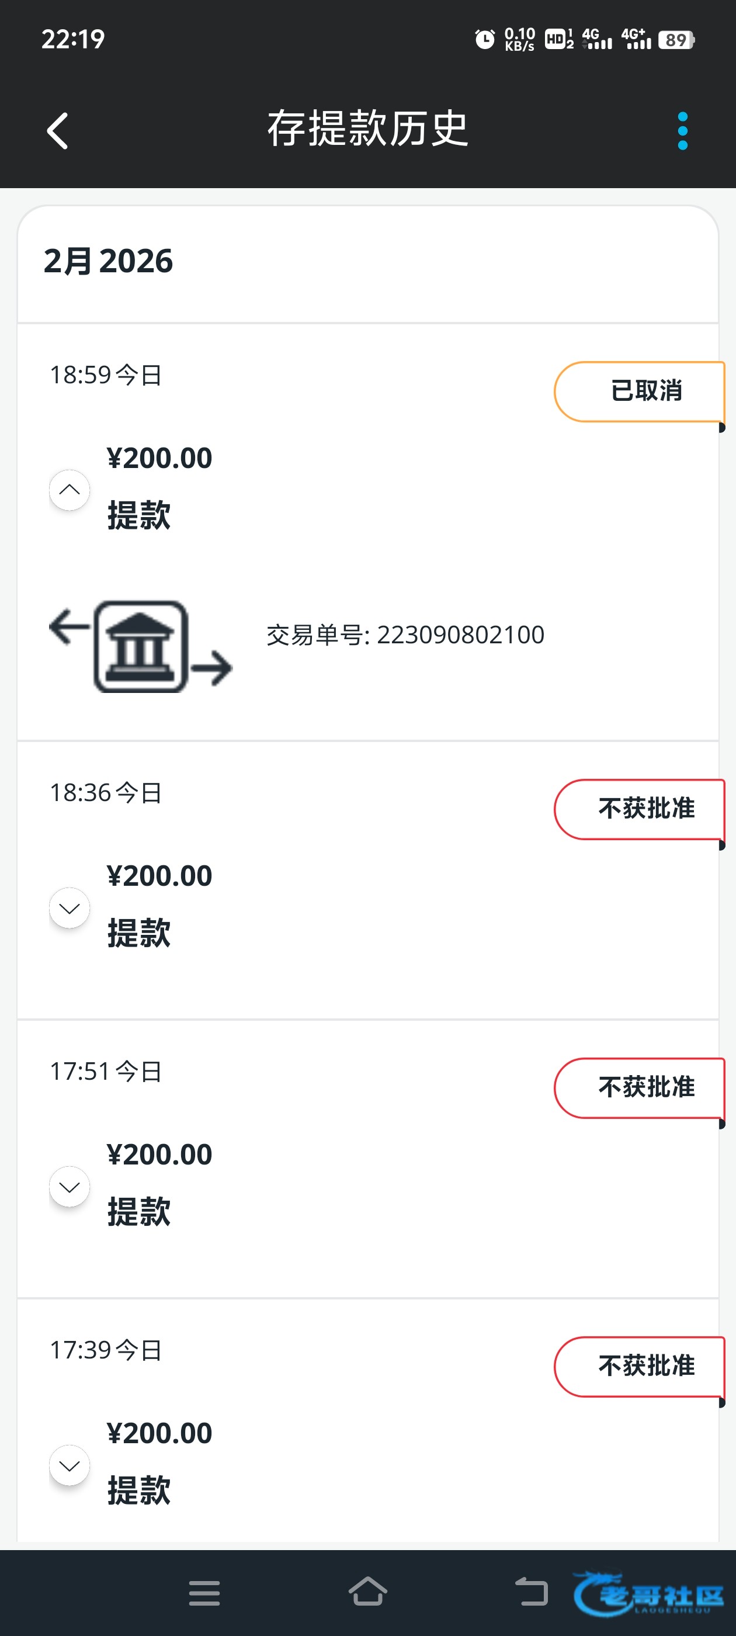This screenshot has width=736, height=1636.
Task: Open Android recent apps menu icon
Action: (x=204, y=1593)
